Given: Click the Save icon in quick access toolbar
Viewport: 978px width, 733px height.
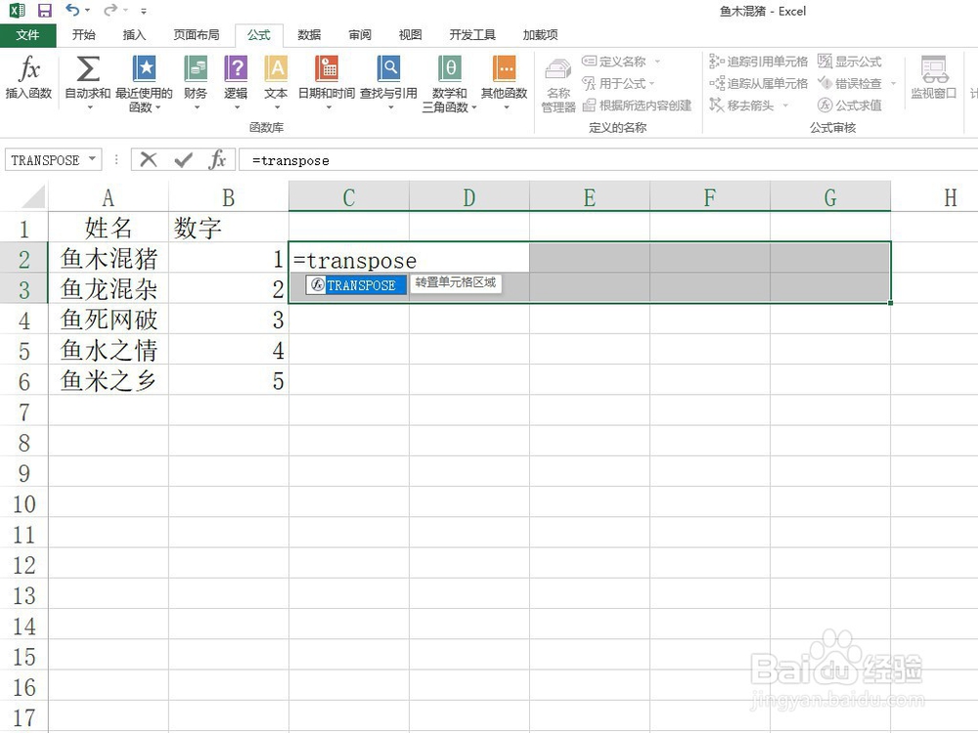Looking at the screenshot, I should (44, 11).
